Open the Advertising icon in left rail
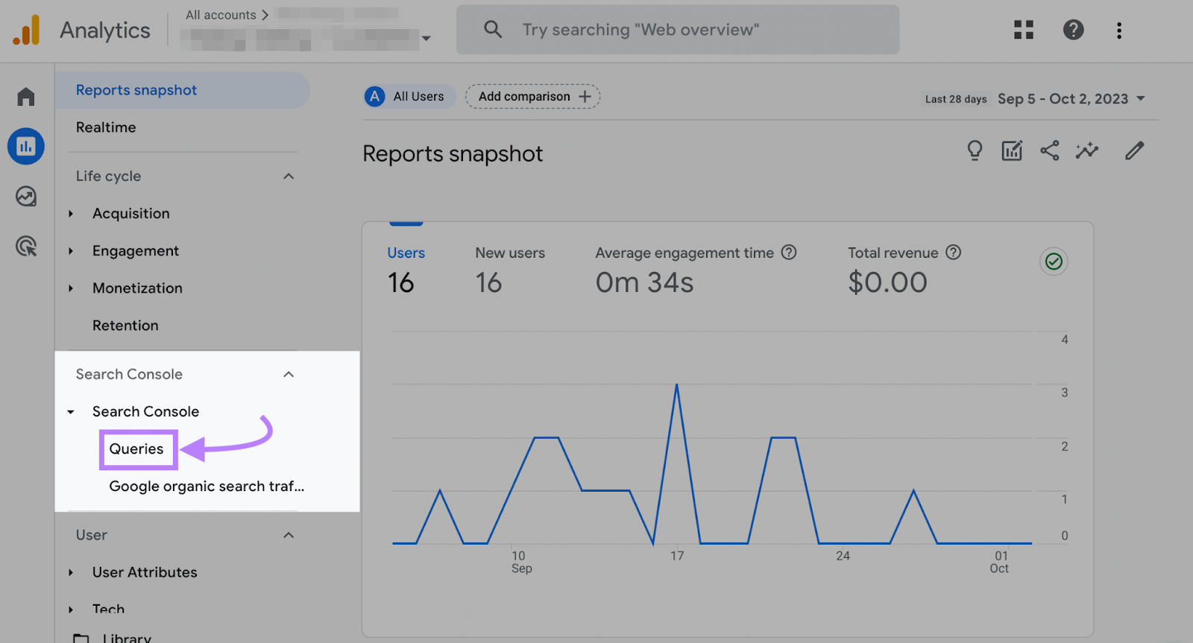Image resolution: width=1193 pixels, height=643 pixels. pos(26,247)
